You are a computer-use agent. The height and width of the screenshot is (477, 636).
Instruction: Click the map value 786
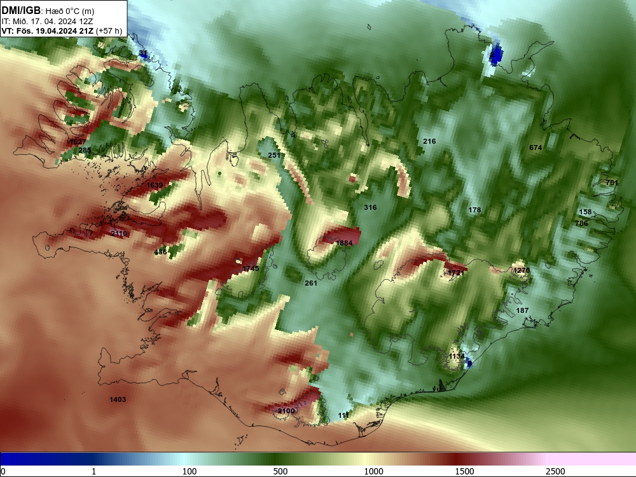[x=582, y=223]
